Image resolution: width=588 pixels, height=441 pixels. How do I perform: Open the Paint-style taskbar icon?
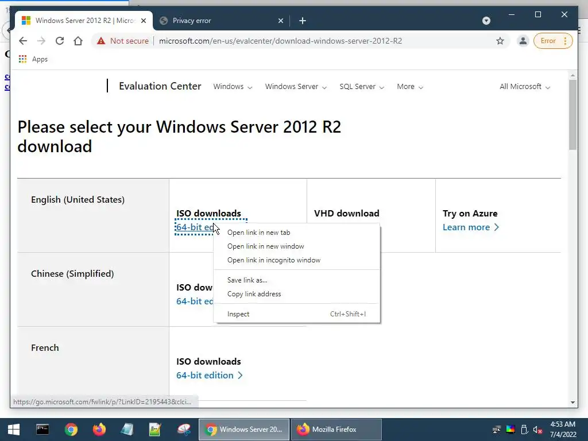point(184,430)
